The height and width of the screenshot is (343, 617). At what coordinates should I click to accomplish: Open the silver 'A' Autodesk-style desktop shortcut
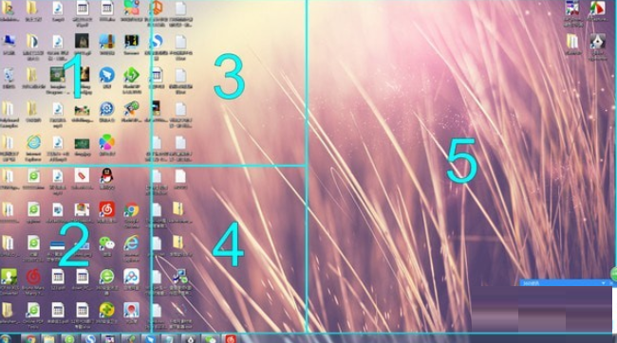click(x=597, y=41)
